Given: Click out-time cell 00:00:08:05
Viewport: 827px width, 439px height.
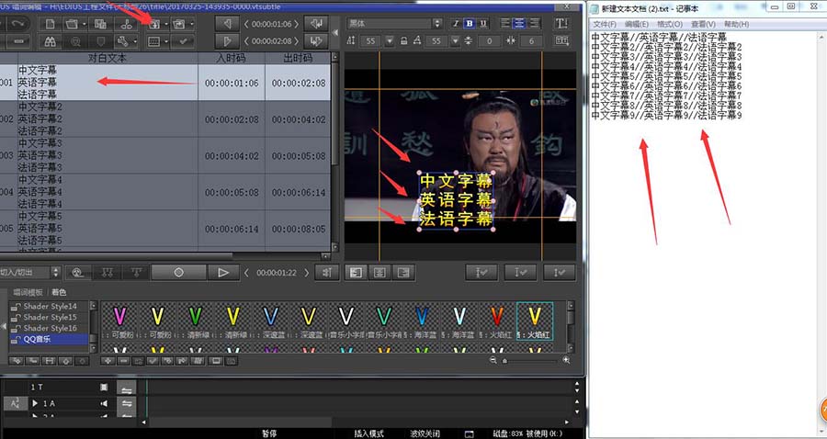Looking at the screenshot, I should (x=299, y=230).
